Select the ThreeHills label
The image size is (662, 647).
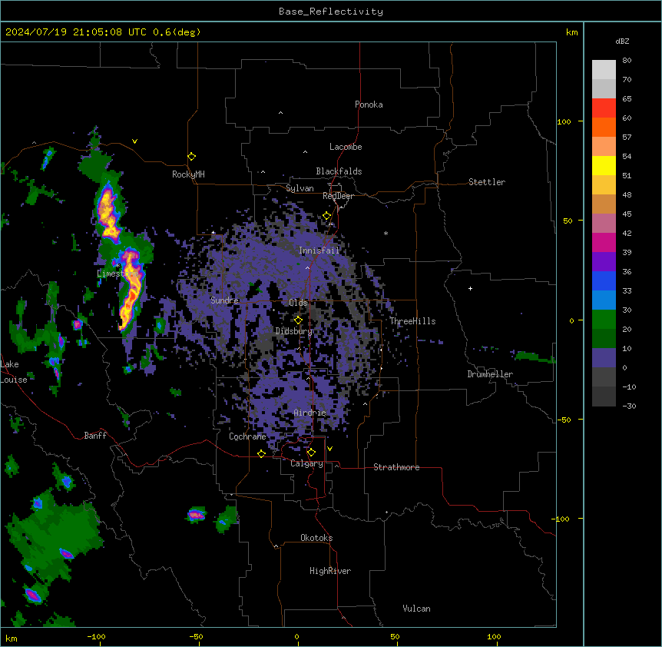click(x=412, y=321)
